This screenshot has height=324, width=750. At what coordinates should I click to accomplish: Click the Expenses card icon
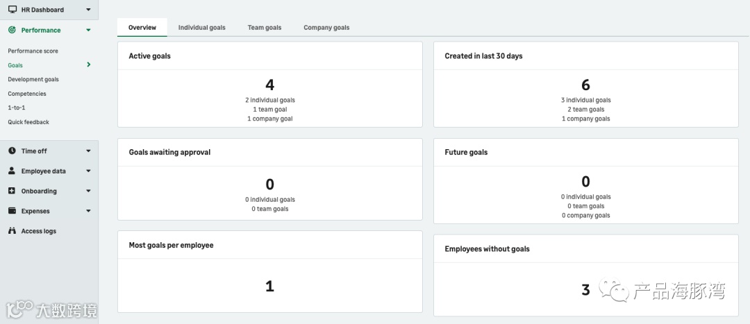pyautogui.click(x=12, y=211)
